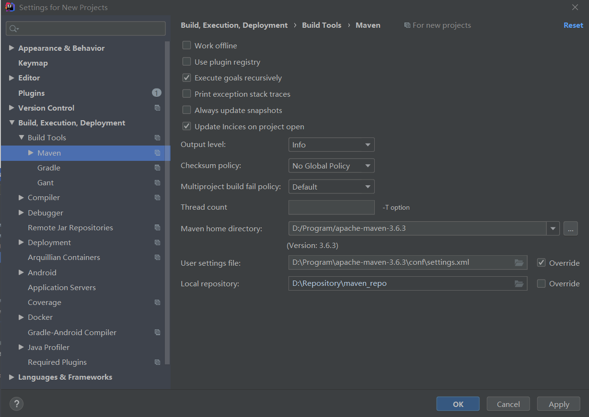Click the settings search input field
The width and height of the screenshot is (589, 417).
tap(86, 29)
